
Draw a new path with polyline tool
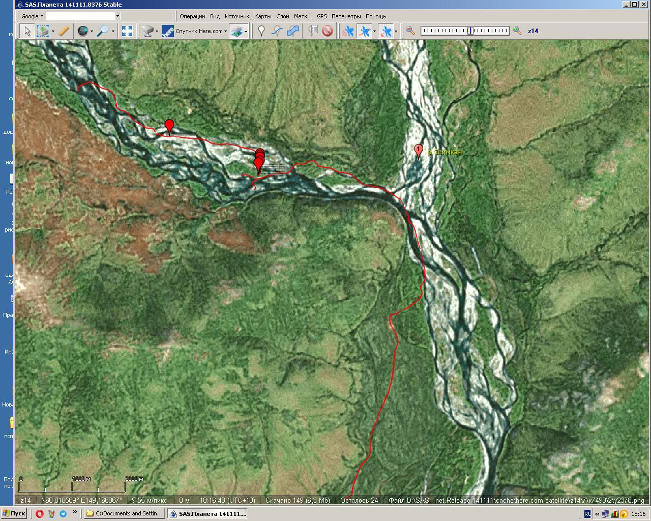277,31
